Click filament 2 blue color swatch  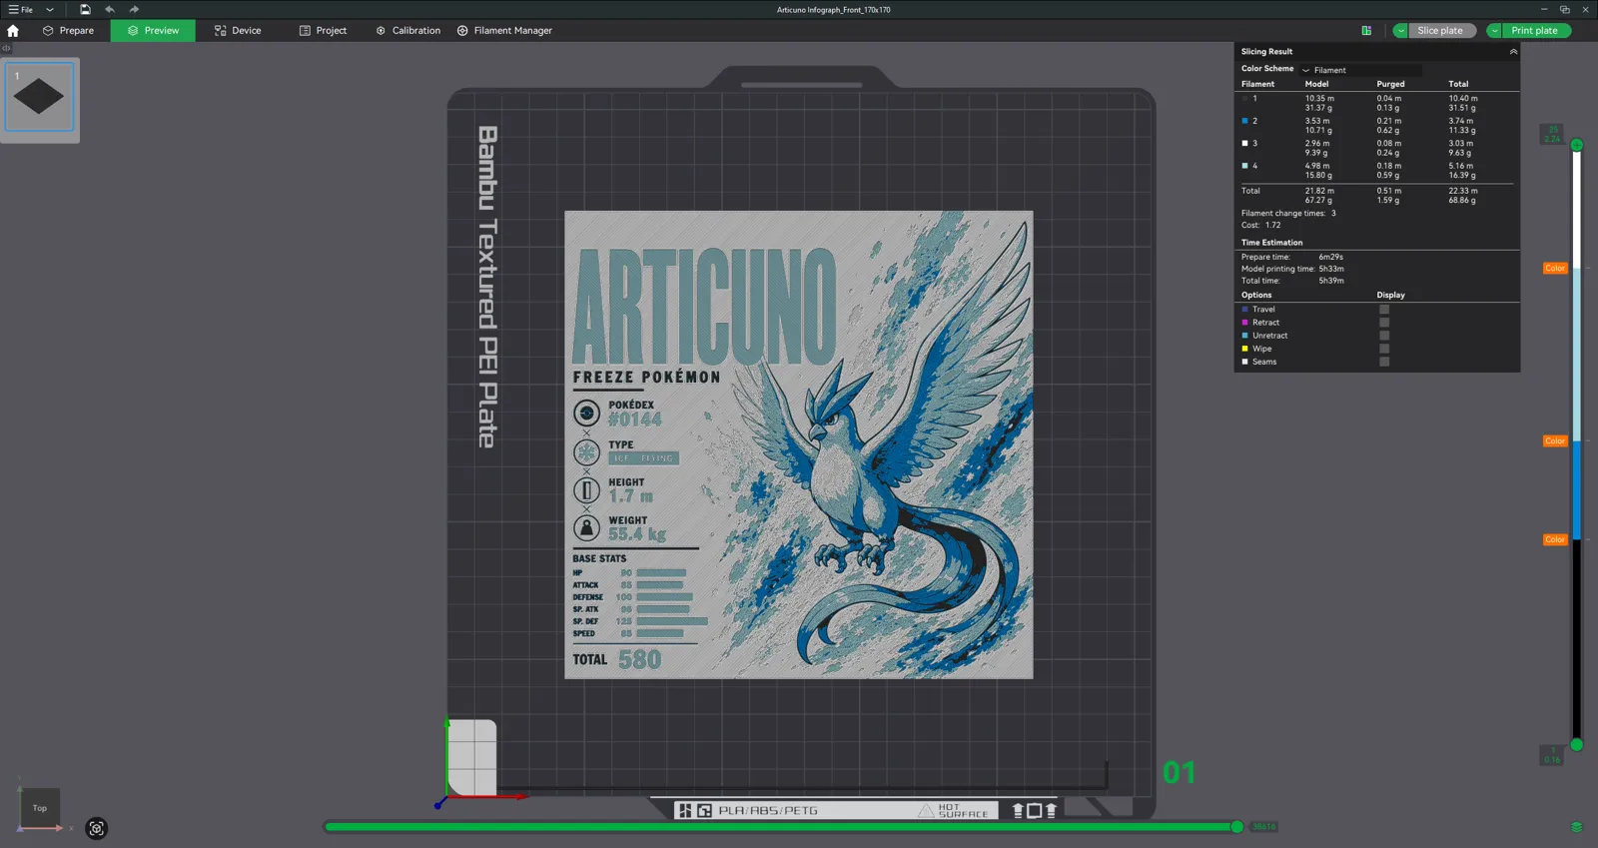tap(1244, 121)
